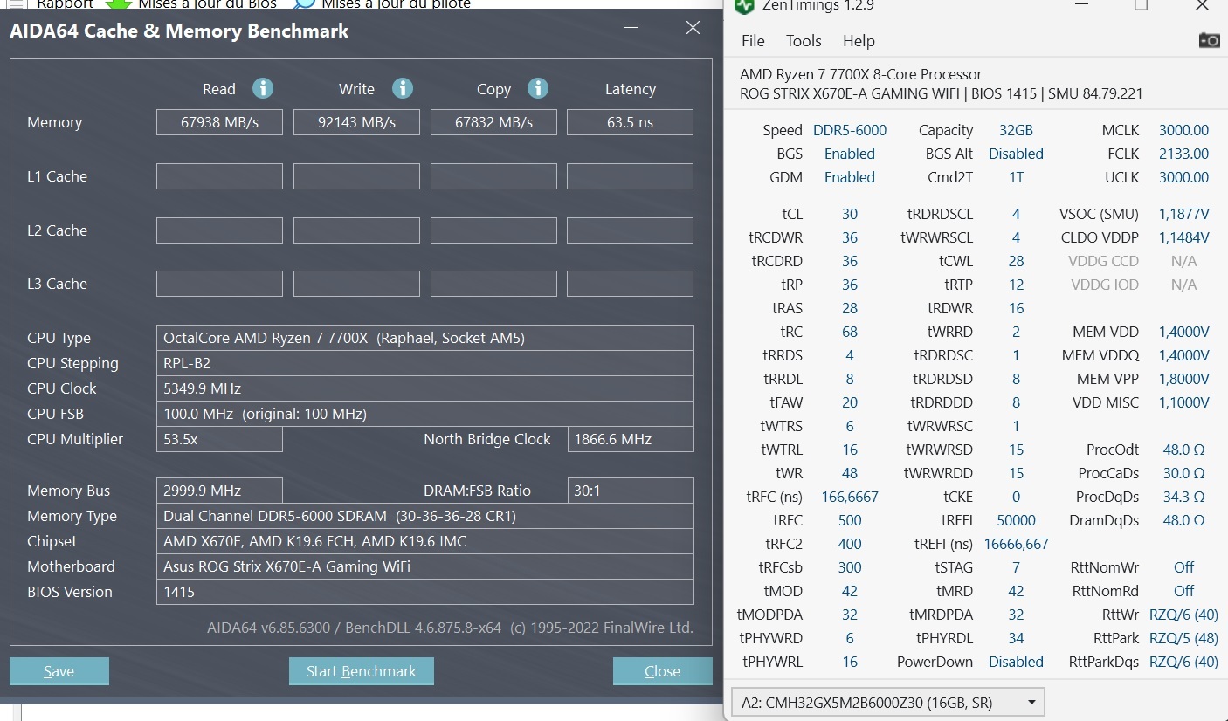Click the PowerDown value Disabled
This screenshot has width=1228, height=721.
click(x=1016, y=662)
